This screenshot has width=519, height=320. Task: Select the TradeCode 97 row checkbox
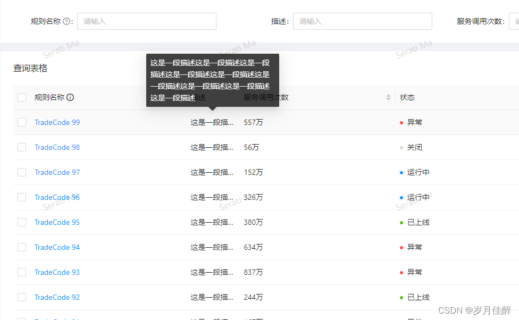(22, 172)
